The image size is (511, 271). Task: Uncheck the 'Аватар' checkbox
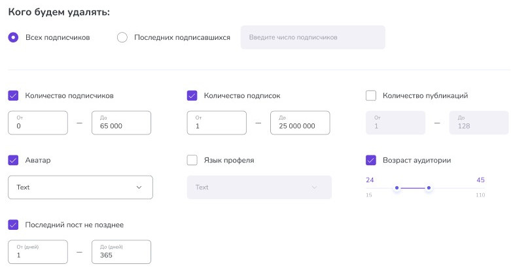(x=13, y=160)
